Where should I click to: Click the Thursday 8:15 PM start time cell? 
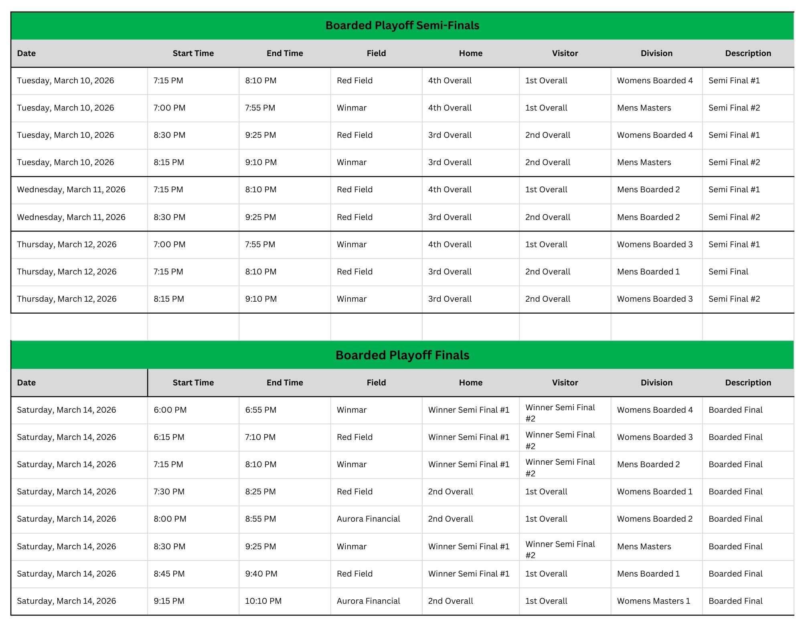click(x=169, y=299)
